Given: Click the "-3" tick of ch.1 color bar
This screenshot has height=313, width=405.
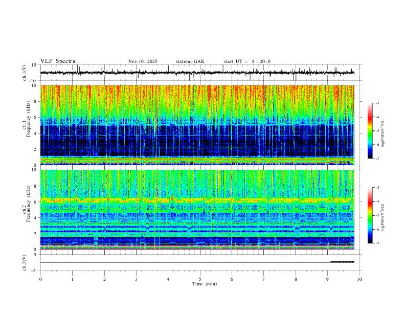Looking at the screenshot, I should pyautogui.click(x=377, y=103).
